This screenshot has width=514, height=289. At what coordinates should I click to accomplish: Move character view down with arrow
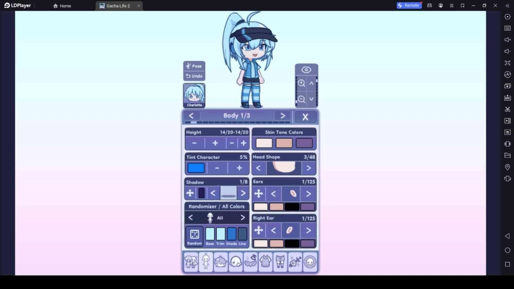311,99
